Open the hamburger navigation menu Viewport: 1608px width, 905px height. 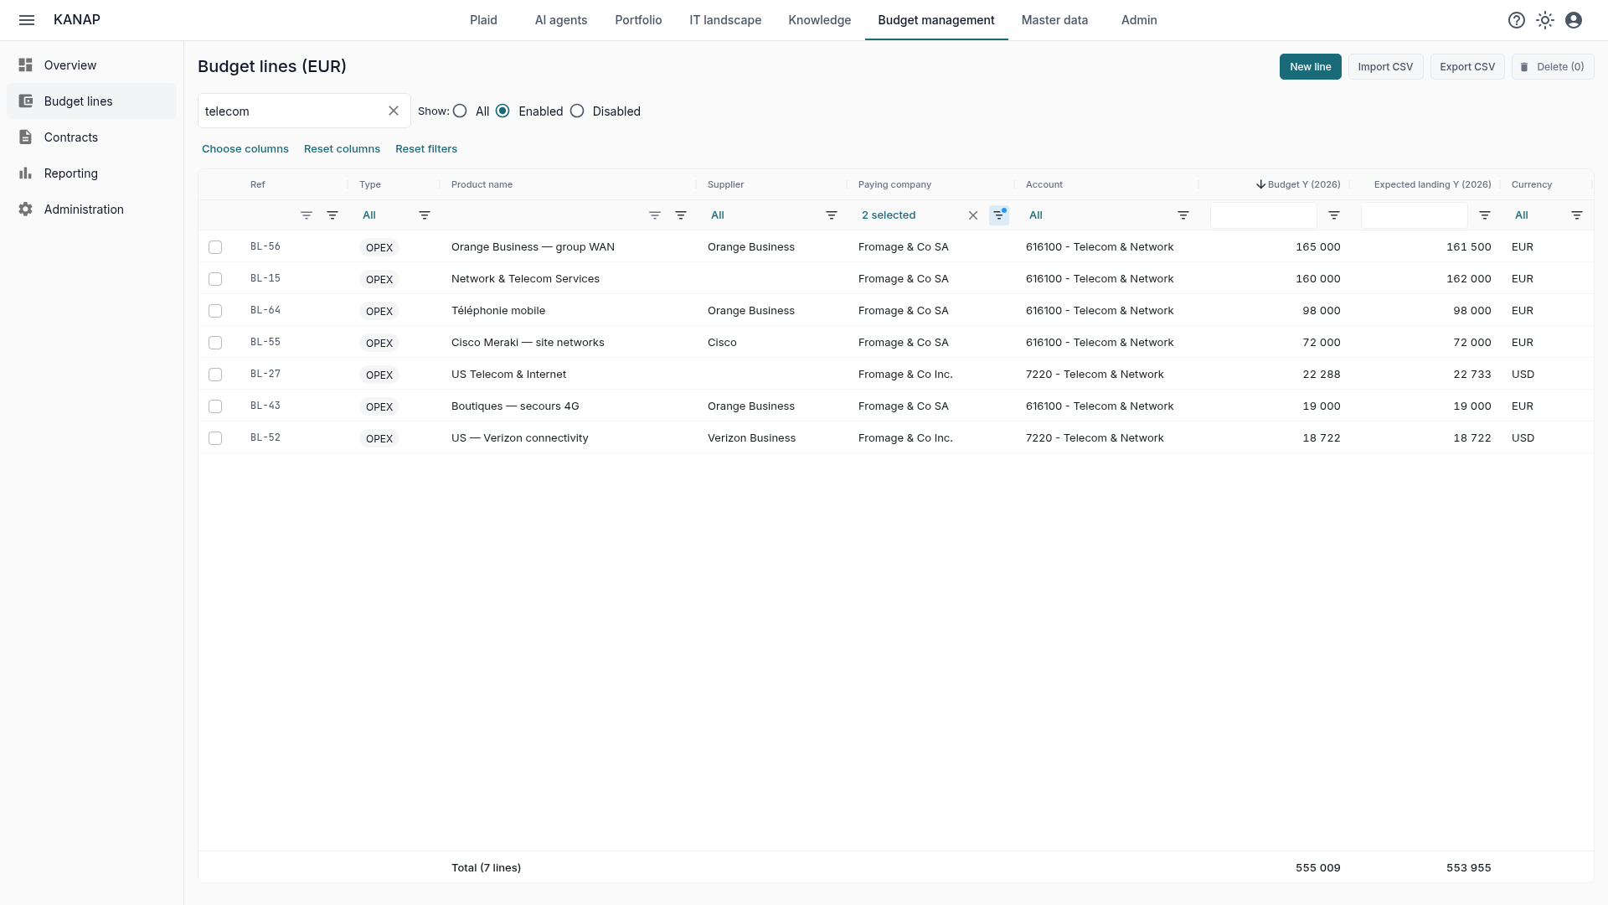pyautogui.click(x=27, y=20)
